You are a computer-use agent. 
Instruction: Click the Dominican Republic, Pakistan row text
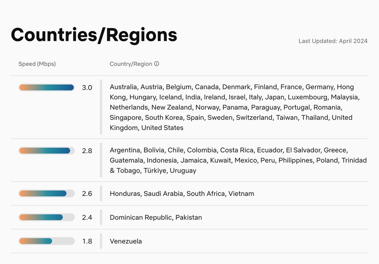[156, 217]
